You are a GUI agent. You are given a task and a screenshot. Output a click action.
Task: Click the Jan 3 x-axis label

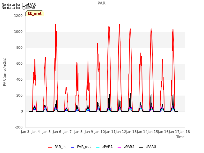(x=25, y=132)
